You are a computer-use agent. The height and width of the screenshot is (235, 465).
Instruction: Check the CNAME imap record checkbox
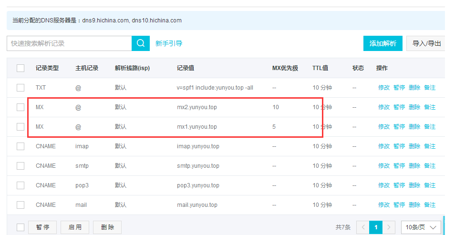[x=21, y=146]
